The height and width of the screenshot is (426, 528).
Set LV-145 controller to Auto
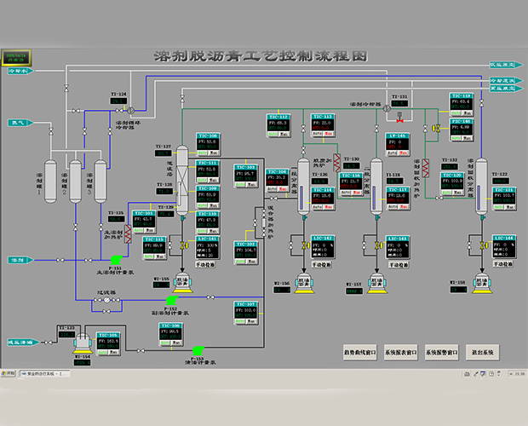point(391,153)
